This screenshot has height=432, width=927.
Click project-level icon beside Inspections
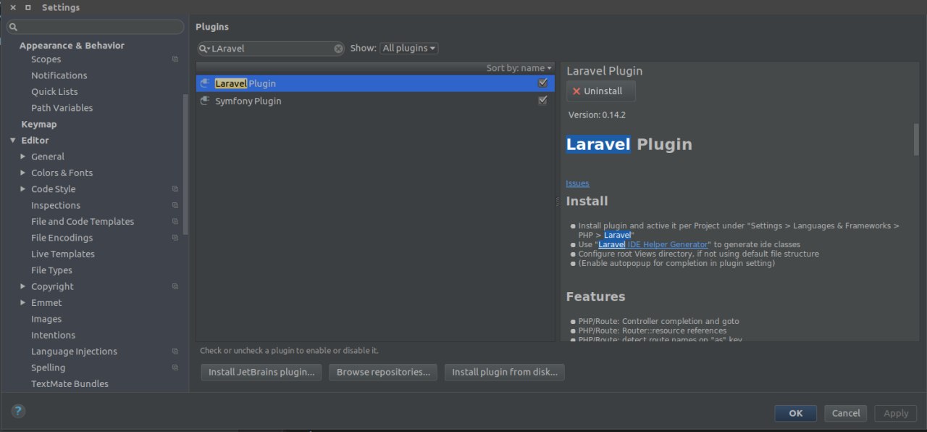[175, 205]
